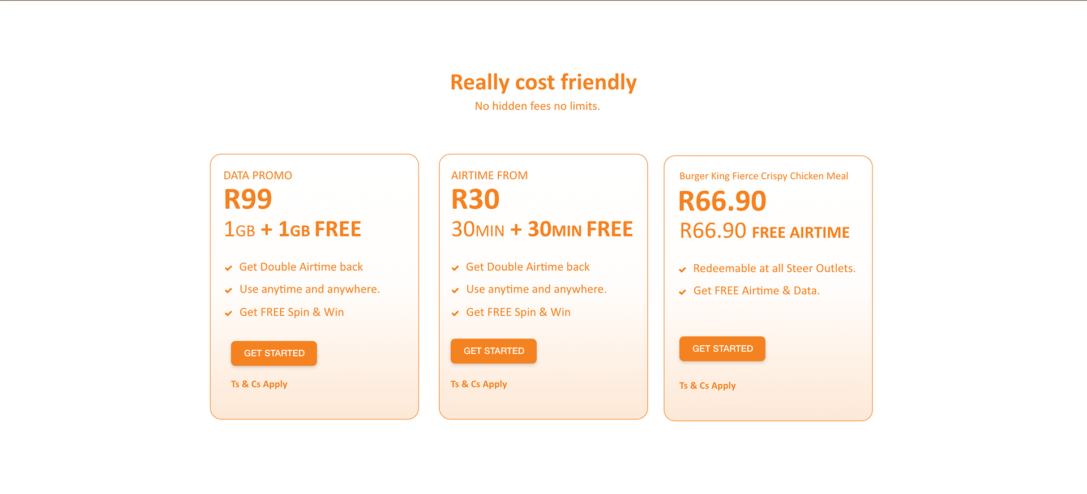Viewport: 1087px width, 494px height.
Task: Select the R30 airtime price heading
Action: coord(476,199)
